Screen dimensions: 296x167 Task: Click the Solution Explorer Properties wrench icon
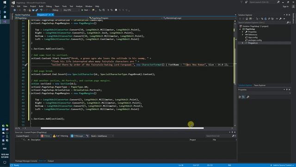(281, 19)
